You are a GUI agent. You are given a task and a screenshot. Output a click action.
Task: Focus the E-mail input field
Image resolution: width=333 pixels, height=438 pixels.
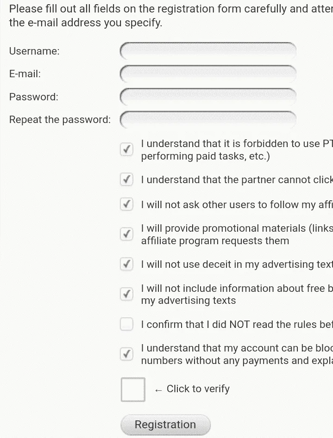click(x=208, y=74)
